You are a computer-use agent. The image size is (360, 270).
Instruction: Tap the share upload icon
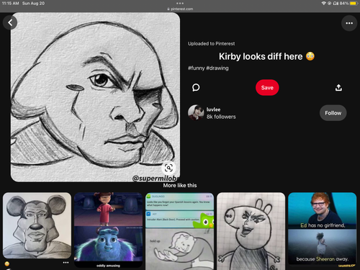[338, 88]
